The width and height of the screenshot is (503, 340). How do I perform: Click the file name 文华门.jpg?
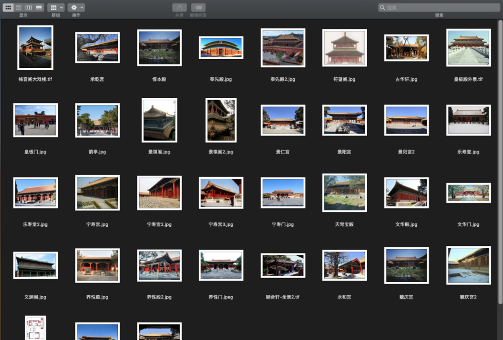point(469,224)
